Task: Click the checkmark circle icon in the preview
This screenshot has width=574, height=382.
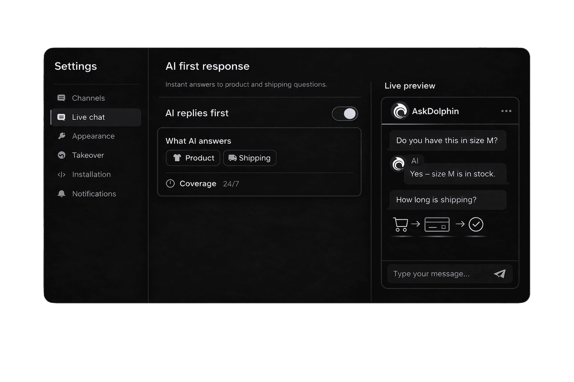Action: (476, 224)
